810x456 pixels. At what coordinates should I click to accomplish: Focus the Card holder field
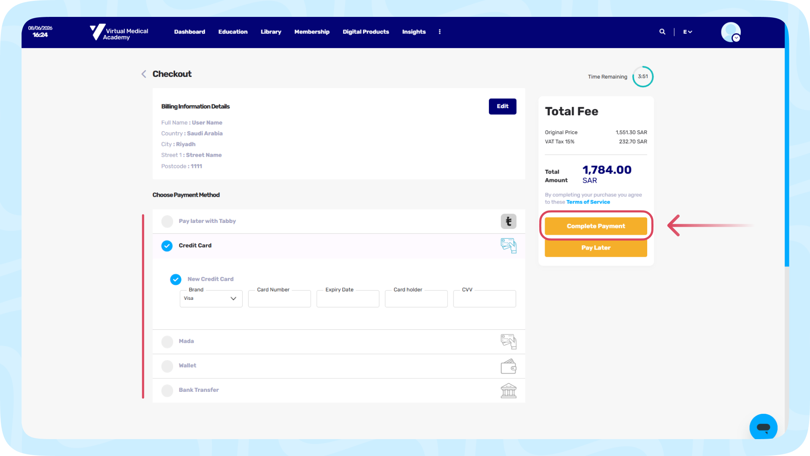(416, 299)
